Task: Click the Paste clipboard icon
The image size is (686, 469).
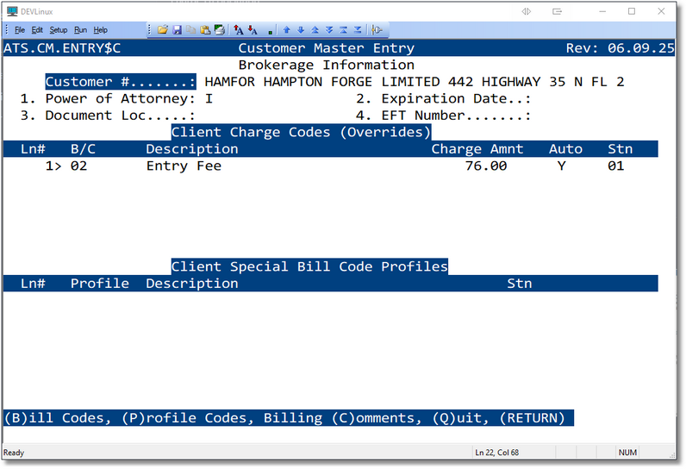Action: tap(205, 30)
